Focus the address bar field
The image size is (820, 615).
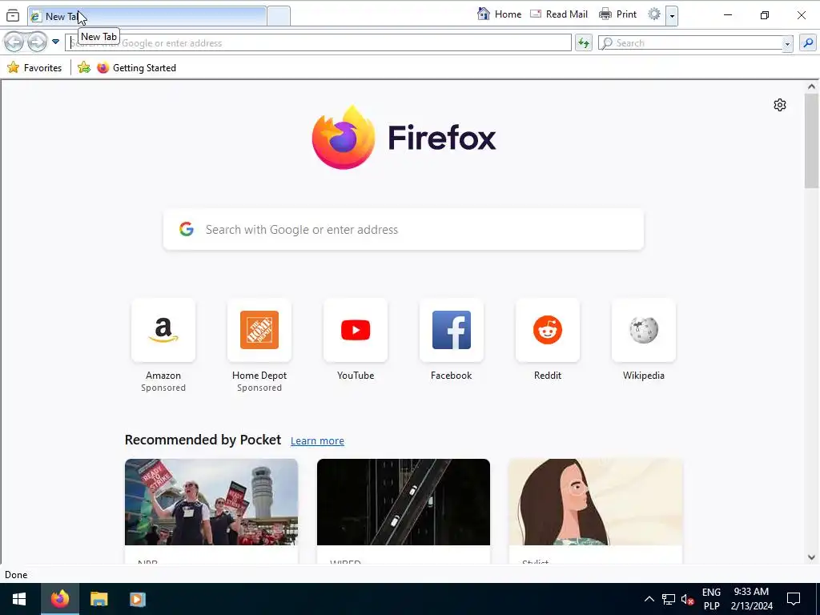(319, 43)
